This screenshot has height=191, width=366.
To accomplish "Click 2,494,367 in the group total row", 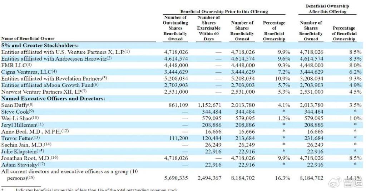I will click(x=209, y=178).
